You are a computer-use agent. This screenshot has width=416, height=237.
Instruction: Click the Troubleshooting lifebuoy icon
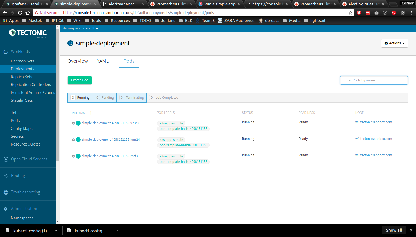(x=6, y=192)
